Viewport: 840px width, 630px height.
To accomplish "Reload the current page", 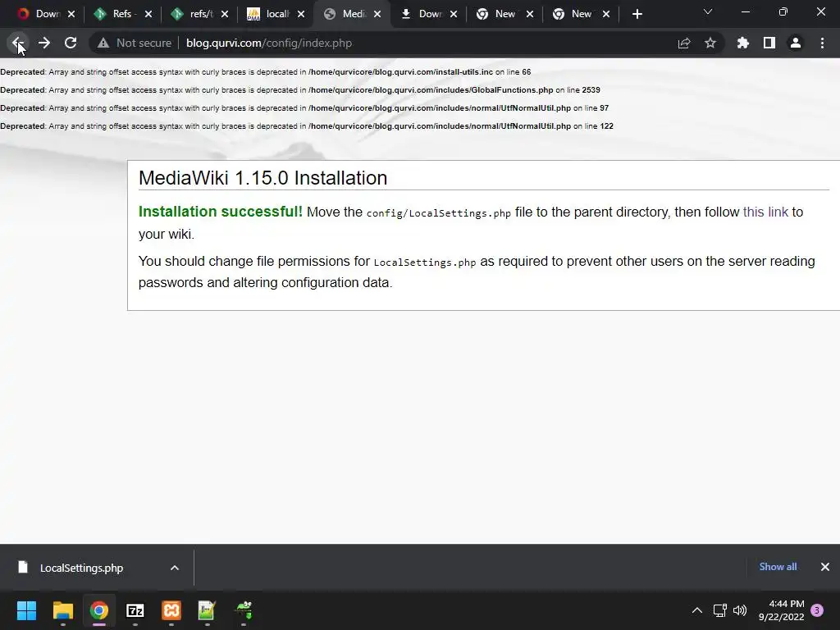I will (x=71, y=43).
